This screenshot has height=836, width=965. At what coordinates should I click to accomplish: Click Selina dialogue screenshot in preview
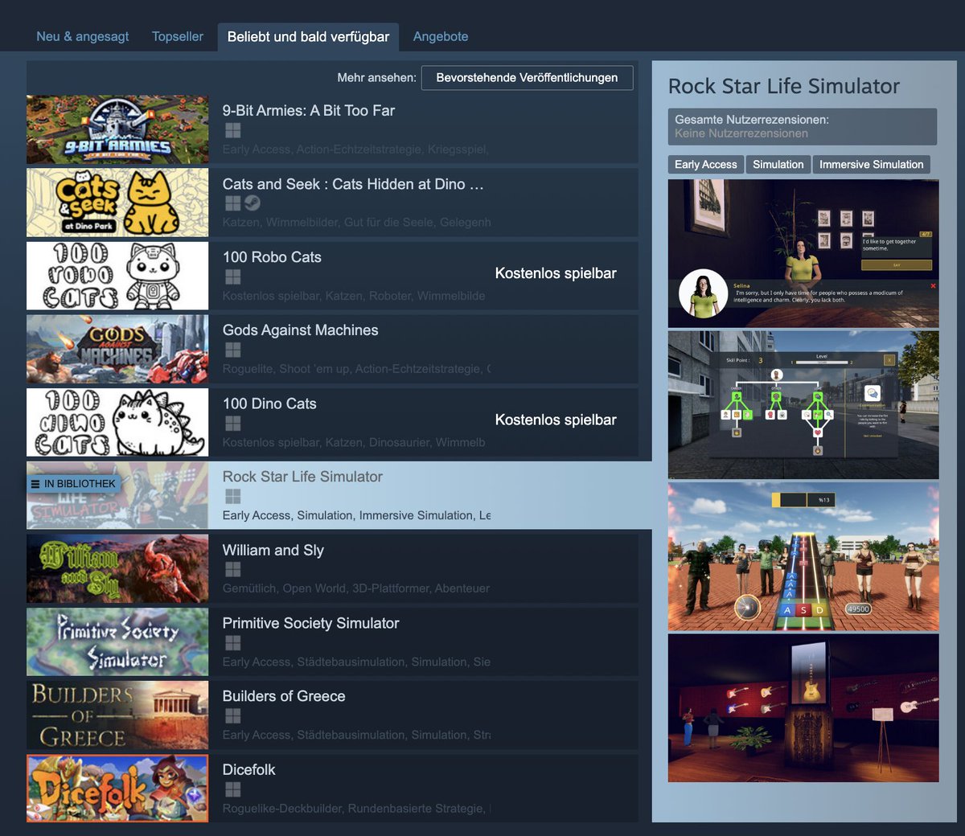803,253
